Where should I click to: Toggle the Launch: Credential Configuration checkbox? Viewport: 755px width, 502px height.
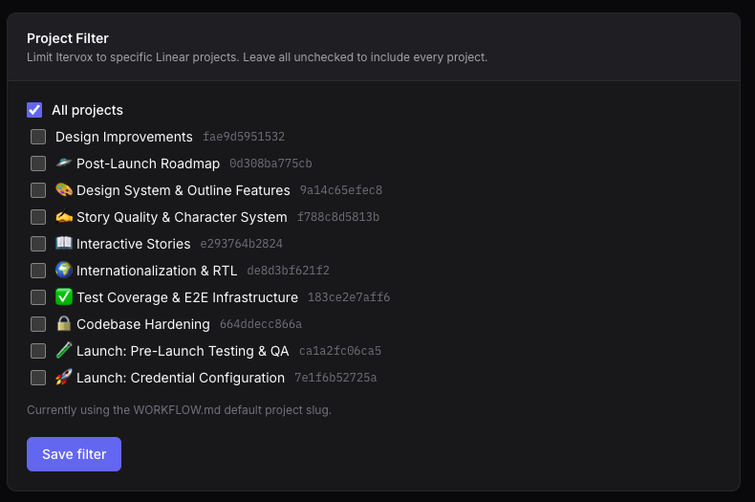point(38,378)
